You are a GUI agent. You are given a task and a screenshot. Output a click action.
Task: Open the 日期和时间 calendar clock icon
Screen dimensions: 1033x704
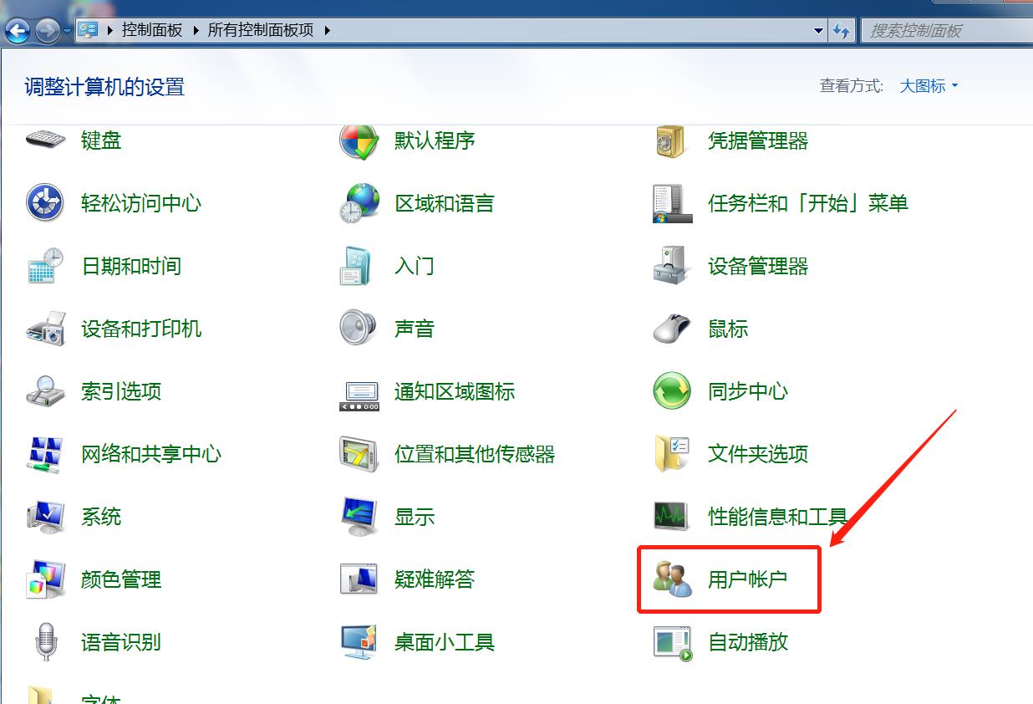click(x=45, y=266)
